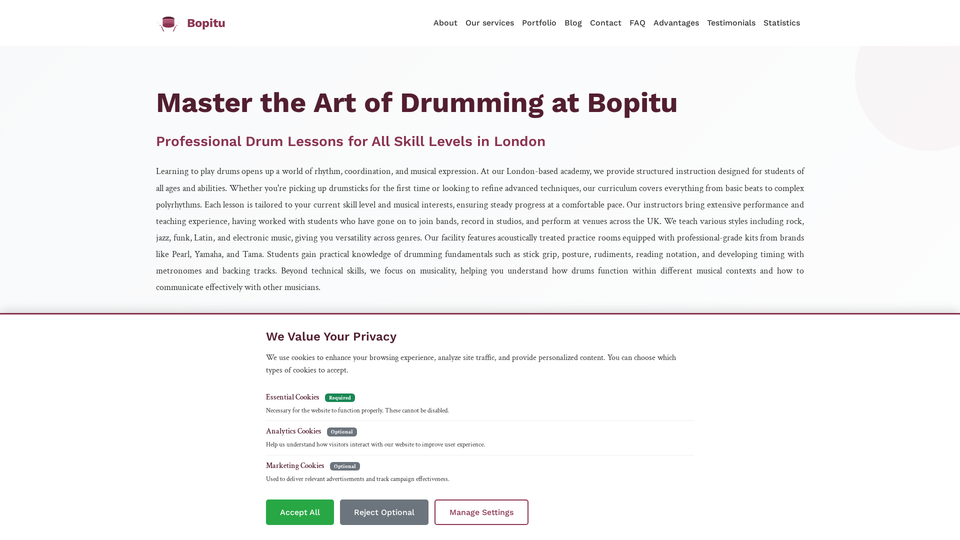
Task: Click Optional badge next to Marketing Cookies
Action: (x=345, y=466)
